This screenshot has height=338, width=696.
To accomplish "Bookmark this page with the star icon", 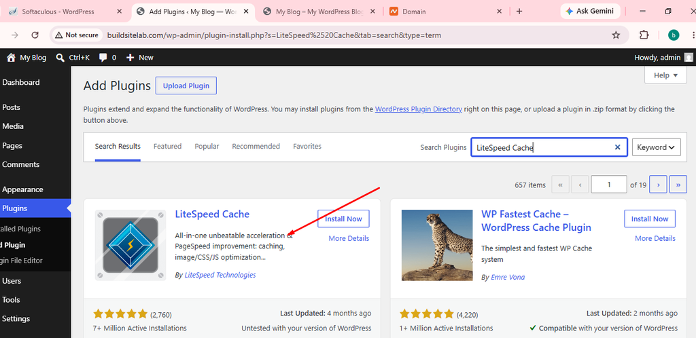I will tap(616, 35).
